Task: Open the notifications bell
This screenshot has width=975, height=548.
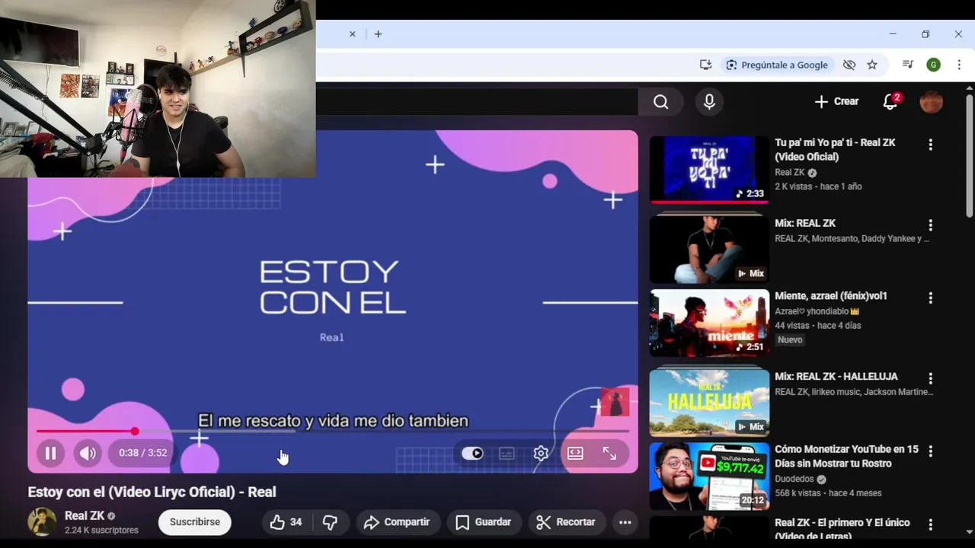Action: pyautogui.click(x=890, y=101)
